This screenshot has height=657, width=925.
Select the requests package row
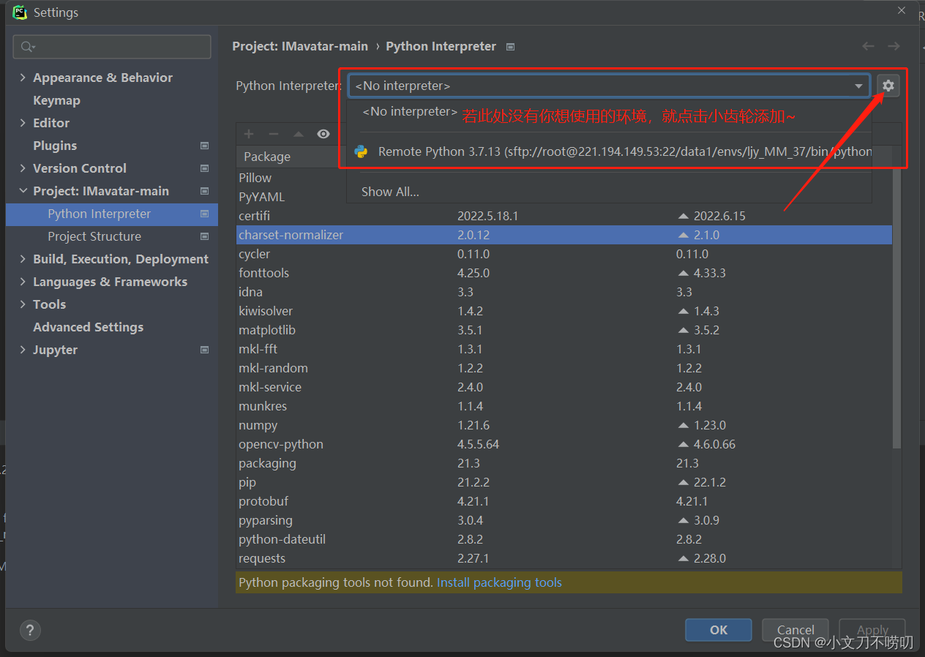564,558
